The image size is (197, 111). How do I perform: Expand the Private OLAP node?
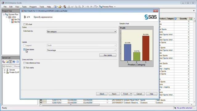click(5, 72)
